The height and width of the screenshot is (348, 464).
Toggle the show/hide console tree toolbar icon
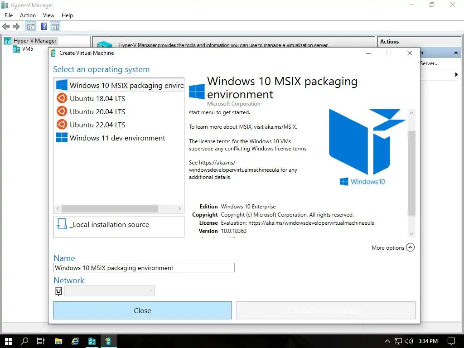pos(31,27)
